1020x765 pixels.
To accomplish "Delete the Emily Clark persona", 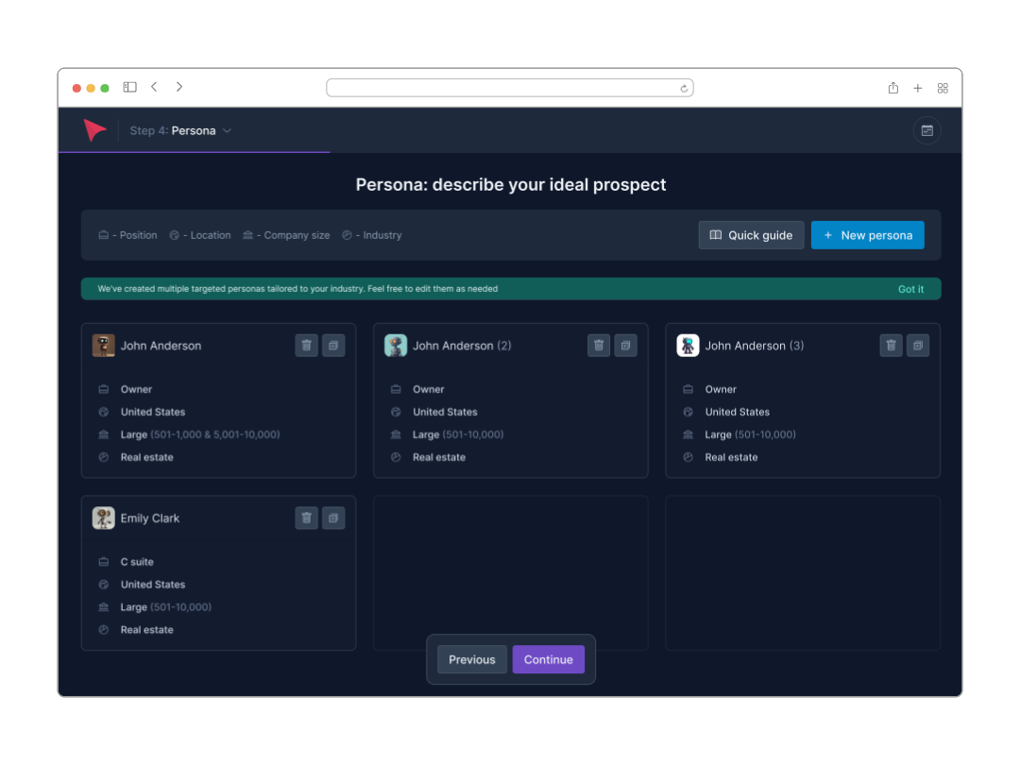I will (x=306, y=518).
